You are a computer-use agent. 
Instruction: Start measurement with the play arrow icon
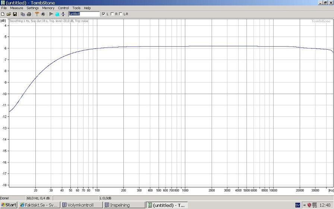(51, 14)
